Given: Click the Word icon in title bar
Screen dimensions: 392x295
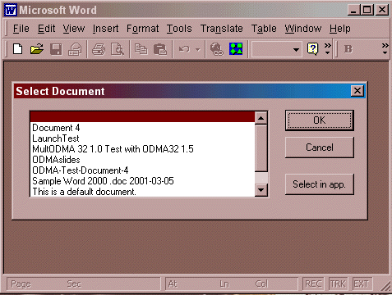Looking at the screenshot, I should (x=11, y=10).
